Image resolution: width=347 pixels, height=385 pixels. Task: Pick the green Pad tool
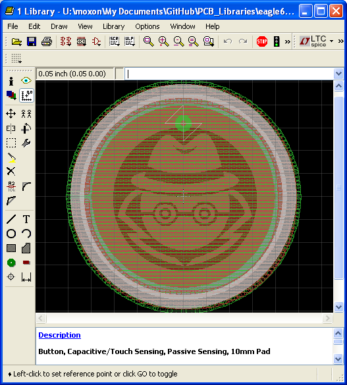[11, 263]
